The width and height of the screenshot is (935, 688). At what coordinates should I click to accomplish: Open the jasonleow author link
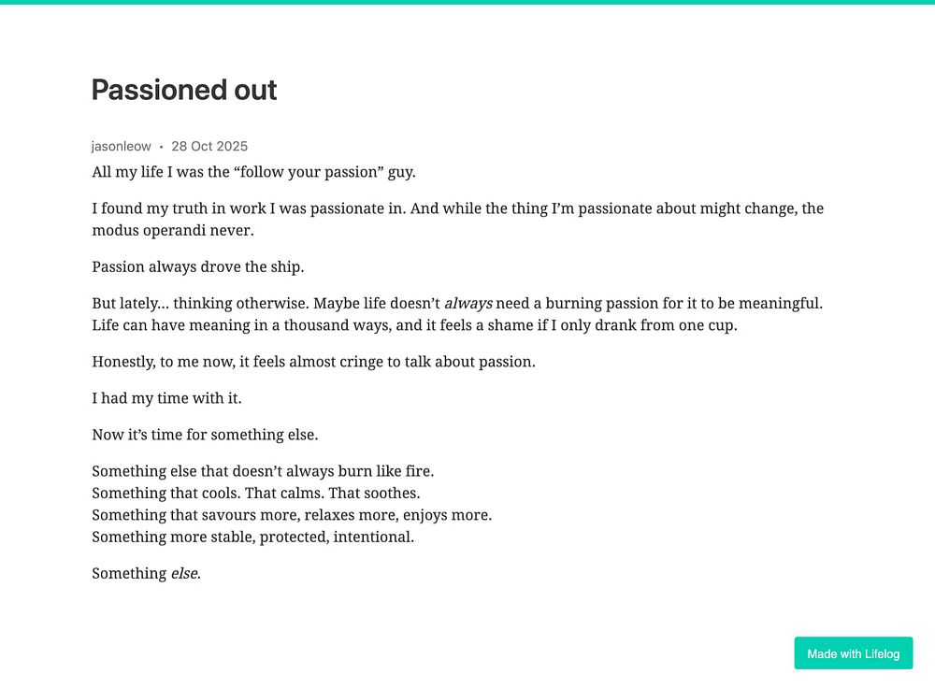[122, 146]
